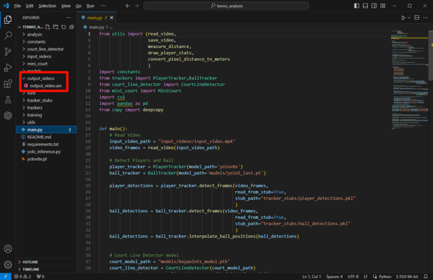Open the View menu
Viewport: 433px width, 280px height.
coord(66,6)
